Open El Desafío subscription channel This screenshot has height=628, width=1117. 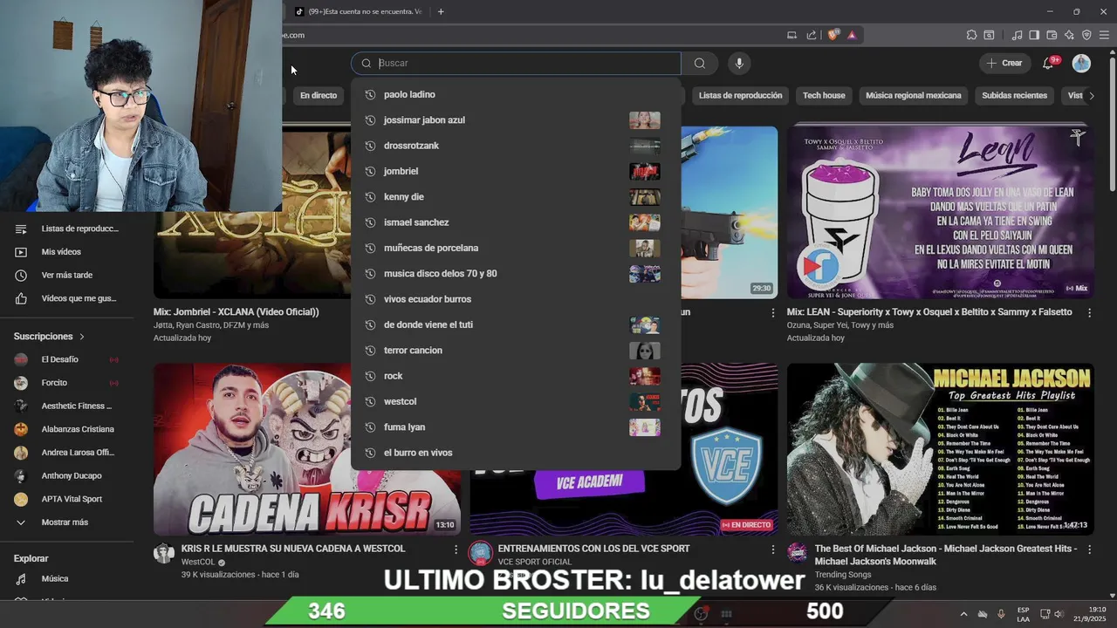pyautogui.click(x=66, y=359)
